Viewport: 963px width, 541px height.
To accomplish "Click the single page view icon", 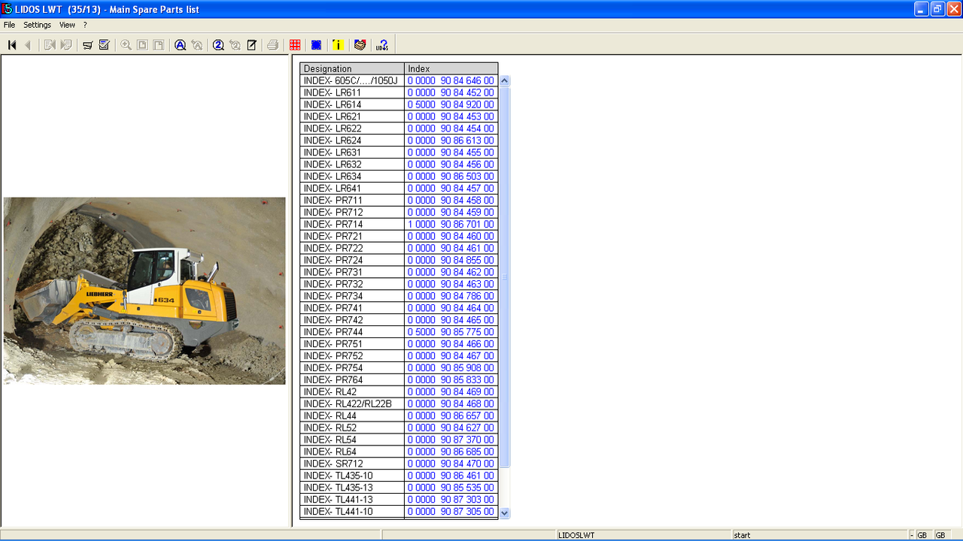I will [x=142, y=45].
